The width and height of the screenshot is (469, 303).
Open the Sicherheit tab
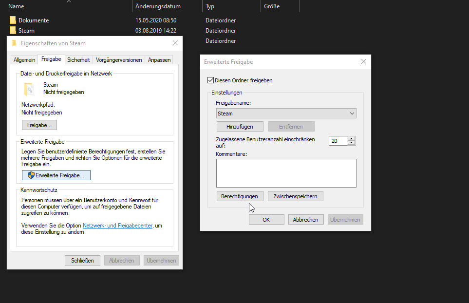point(78,60)
